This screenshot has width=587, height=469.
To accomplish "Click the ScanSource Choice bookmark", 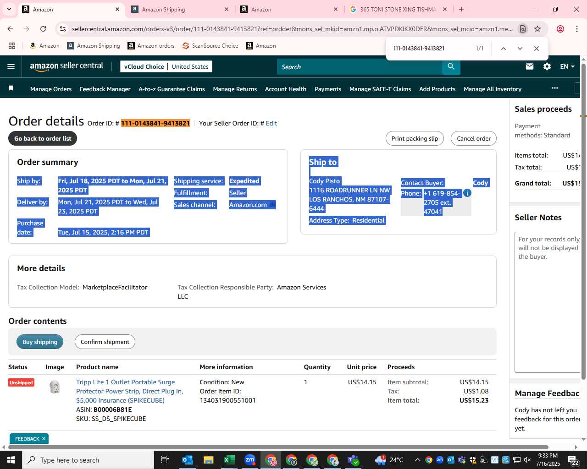I will (210, 46).
